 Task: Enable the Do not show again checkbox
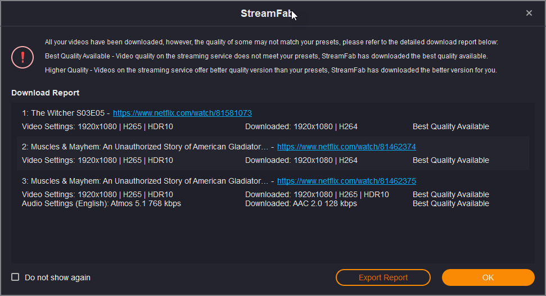click(16, 277)
